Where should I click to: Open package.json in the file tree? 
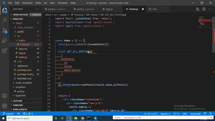point(26,70)
